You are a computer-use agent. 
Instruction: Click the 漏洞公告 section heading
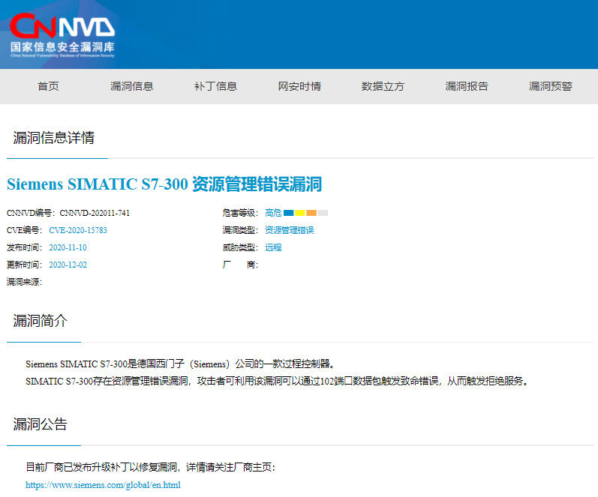coord(40,424)
